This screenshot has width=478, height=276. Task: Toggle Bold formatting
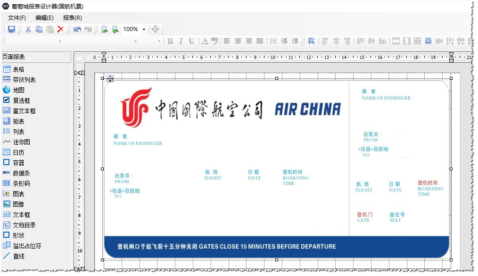[x=170, y=41]
